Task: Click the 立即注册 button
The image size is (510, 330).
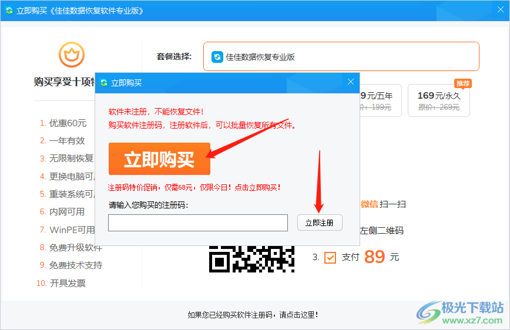Action: (x=320, y=223)
